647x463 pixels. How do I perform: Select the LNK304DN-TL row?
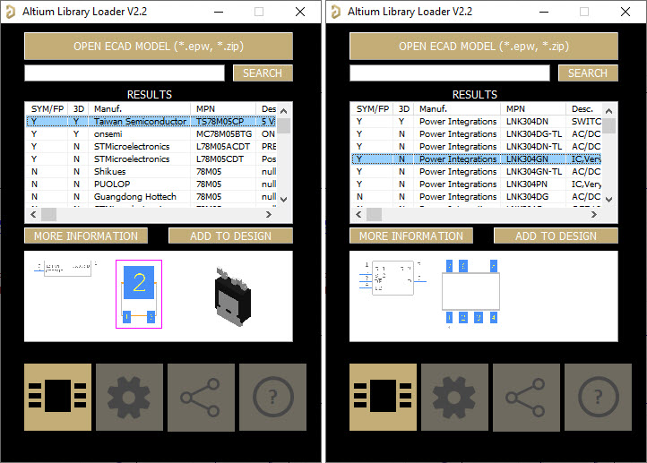point(476,146)
